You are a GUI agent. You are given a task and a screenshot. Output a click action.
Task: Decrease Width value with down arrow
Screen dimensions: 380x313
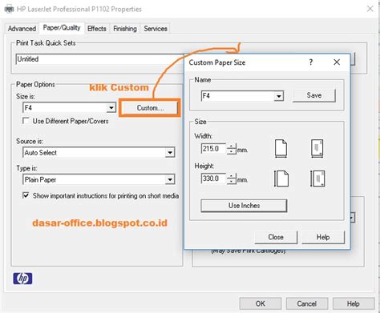pos(232,151)
